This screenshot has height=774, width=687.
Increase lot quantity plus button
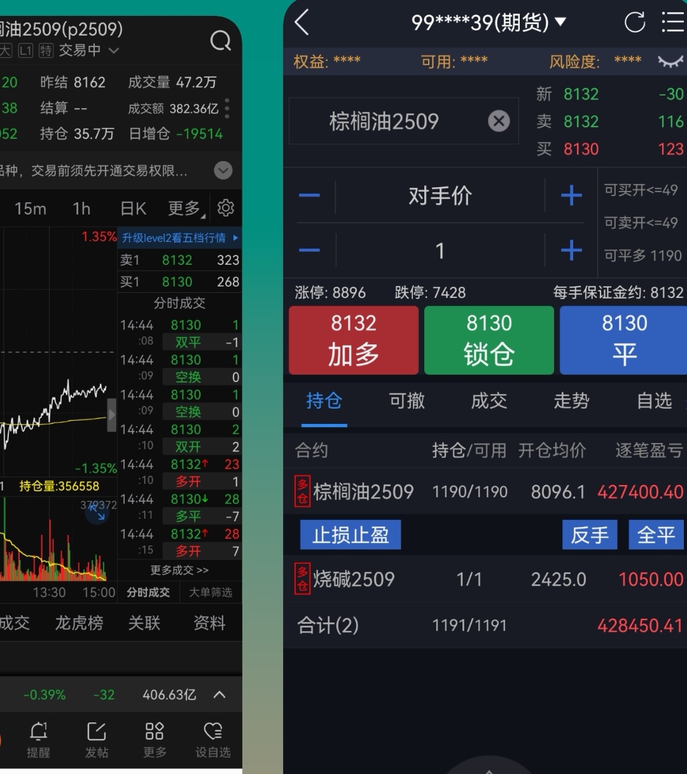[571, 250]
